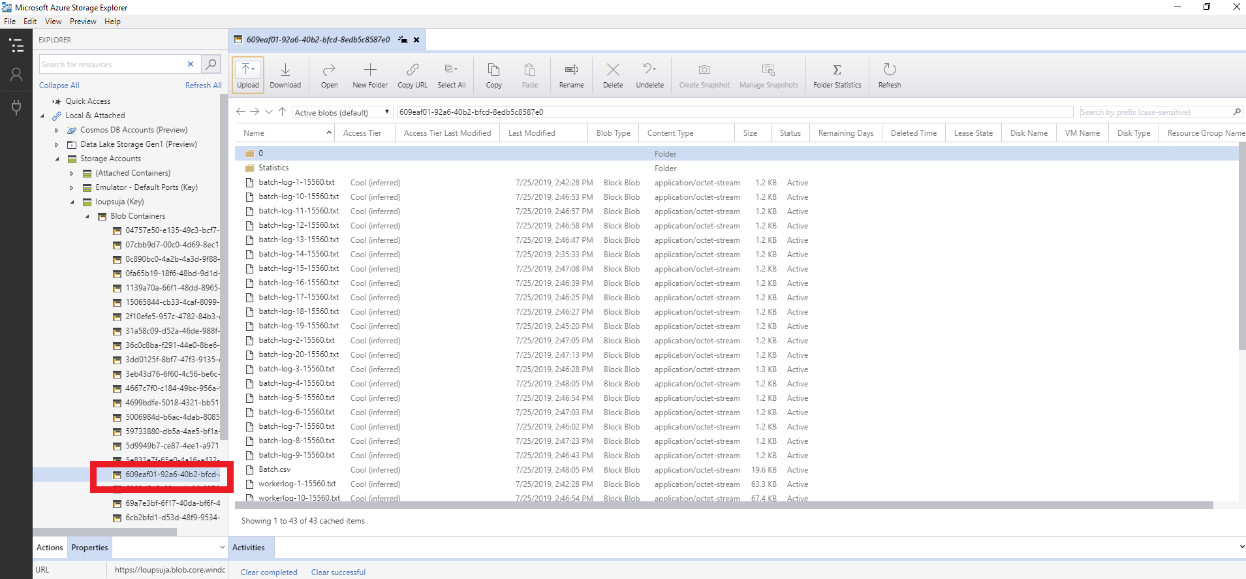The height and width of the screenshot is (579, 1246).
Task: Switch to the Properties tab
Action: coord(89,548)
